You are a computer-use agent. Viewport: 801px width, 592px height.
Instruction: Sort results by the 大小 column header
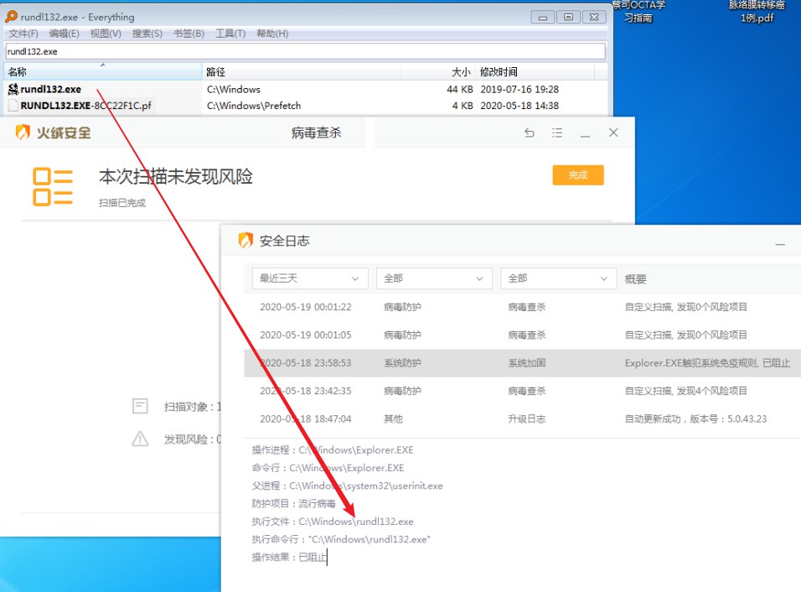click(438, 71)
